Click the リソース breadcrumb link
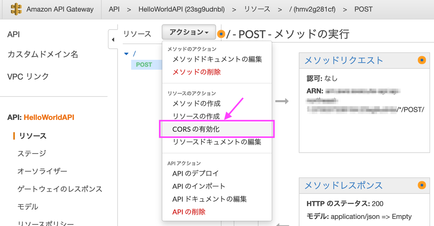This screenshot has height=226, width=434. point(257,9)
